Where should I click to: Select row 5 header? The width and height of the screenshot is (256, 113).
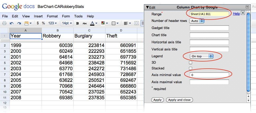5,63
